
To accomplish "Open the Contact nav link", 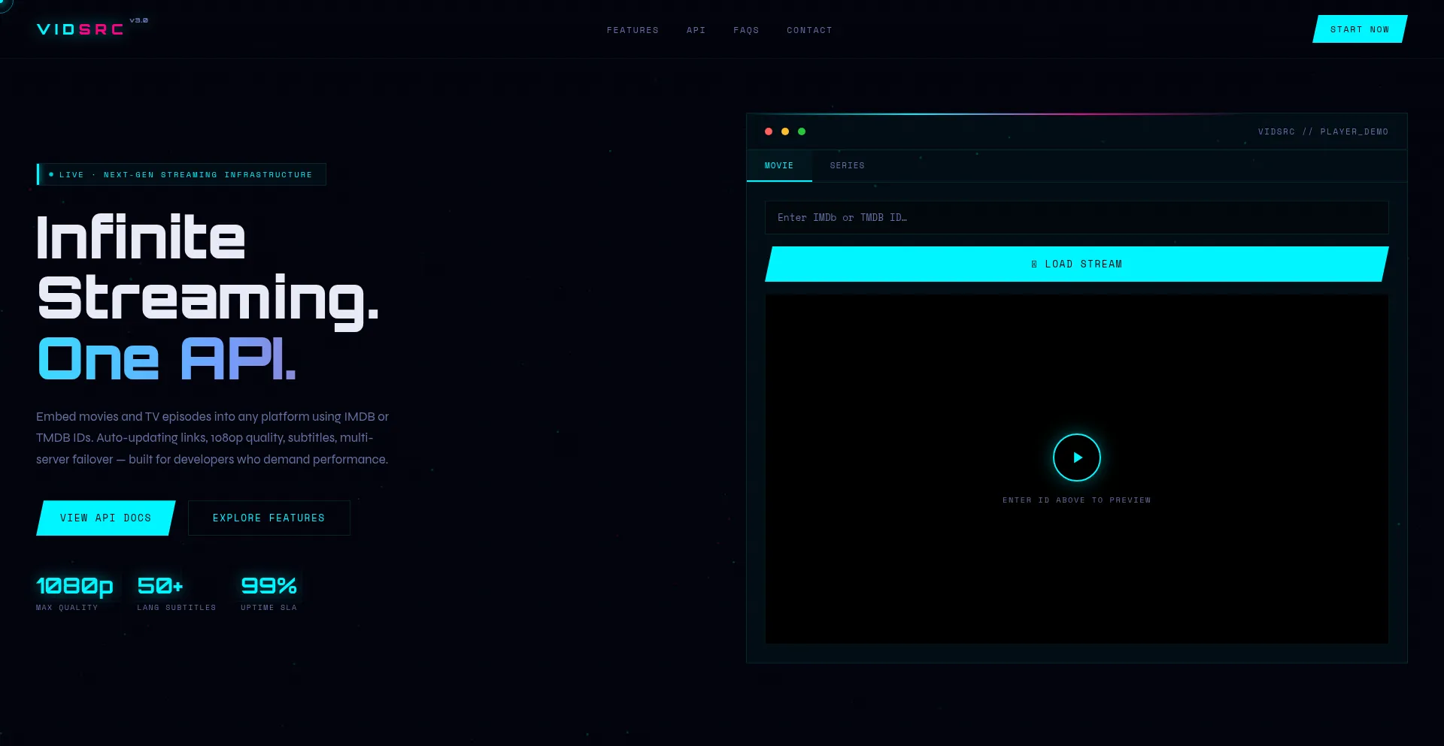I will 809,30.
